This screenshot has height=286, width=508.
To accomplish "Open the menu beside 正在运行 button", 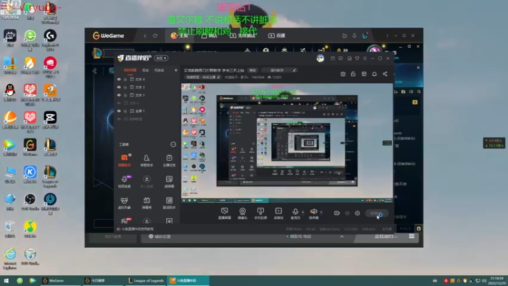I will [411, 236].
